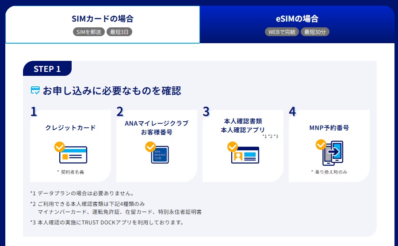
Task: Click the WEBで完結 badge
Action: [282, 32]
